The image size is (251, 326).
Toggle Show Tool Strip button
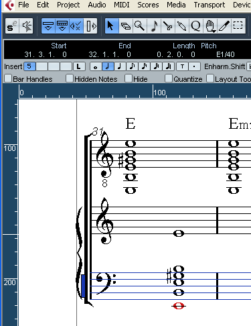coord(62,26)
